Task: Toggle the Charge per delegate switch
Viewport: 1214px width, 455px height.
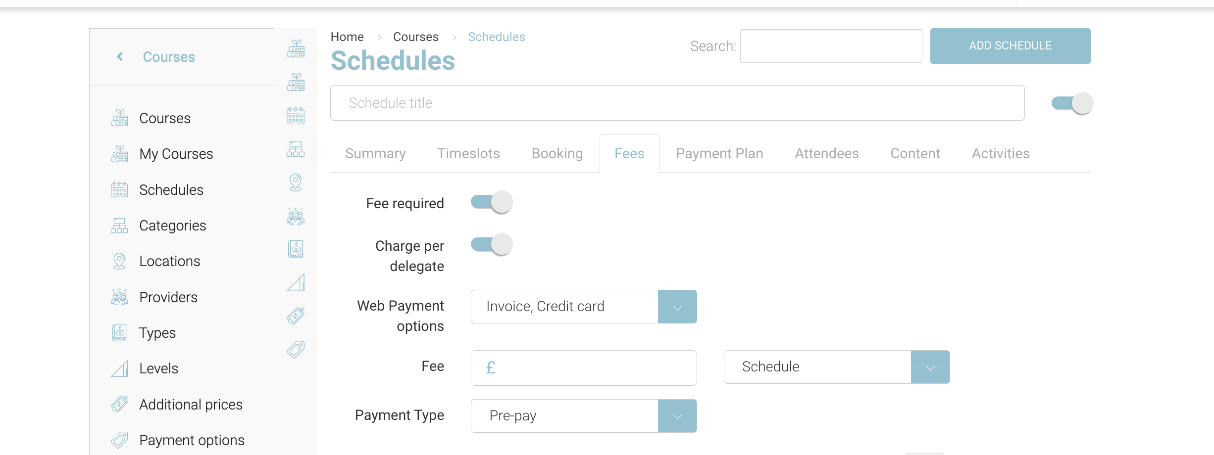Action: [x=491, y=244]
